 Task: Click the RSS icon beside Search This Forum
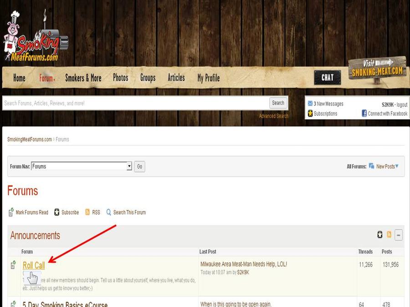(87, 212)
